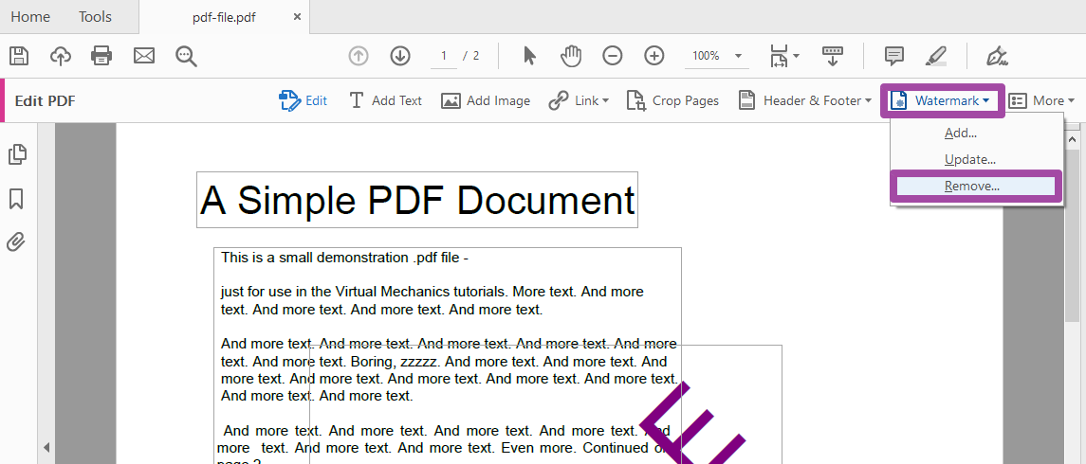Screen dimensions: 1086x464
Task: Open the Bookmarks sidebar panel
Action: (17, 199)
